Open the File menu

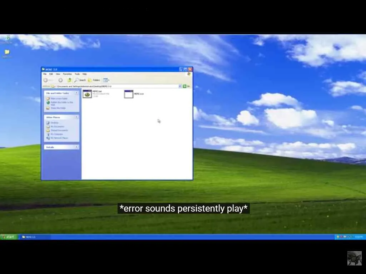(x=45, y=74)
